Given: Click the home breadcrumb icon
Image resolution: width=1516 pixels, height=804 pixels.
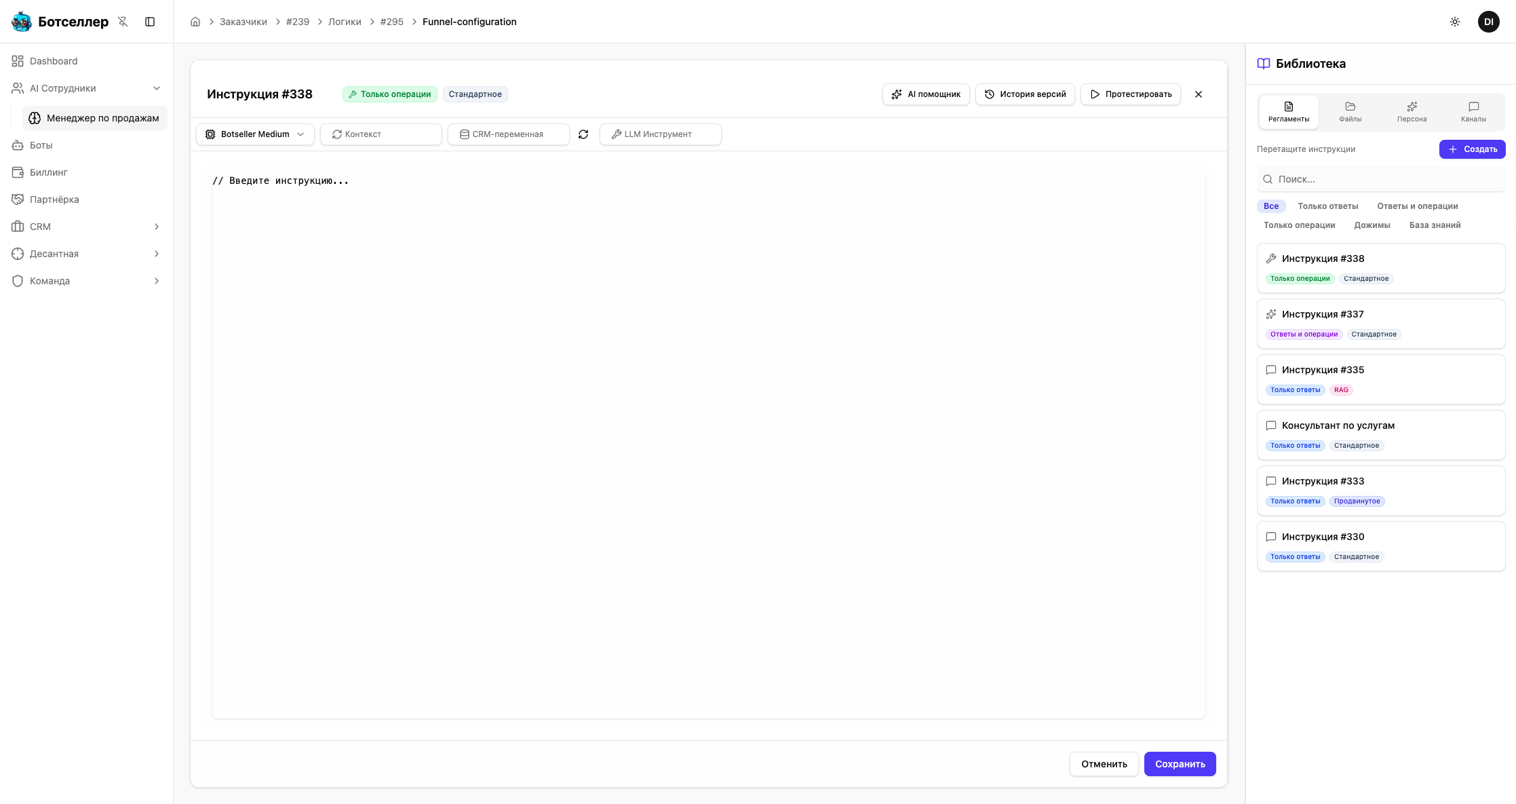Looking at the screenshot, I should click(x=195, y=22).
